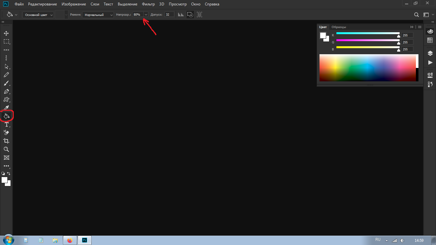Open the Paint Bucket tool preset picker
Viewport: 436px width, 245px height.
[x=12, y=15]
